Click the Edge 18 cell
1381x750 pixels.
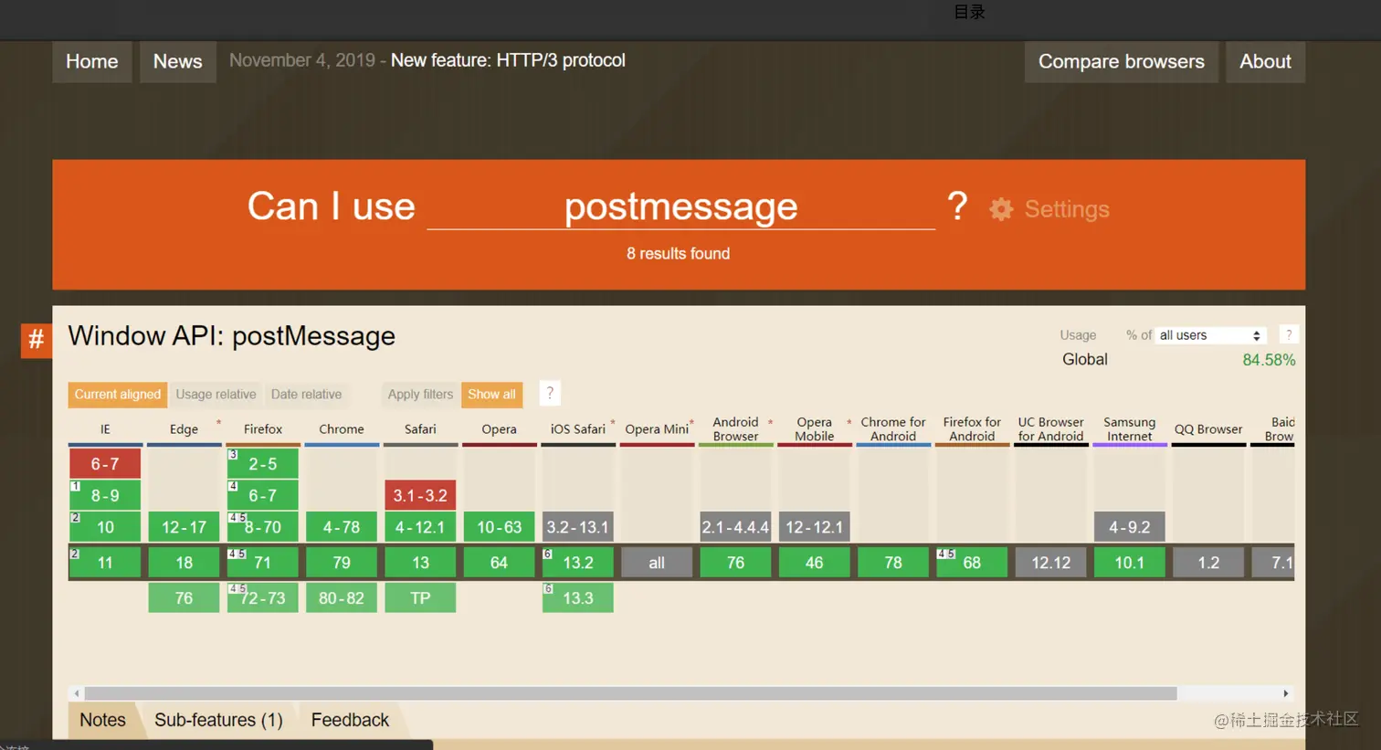pos(184,563)
